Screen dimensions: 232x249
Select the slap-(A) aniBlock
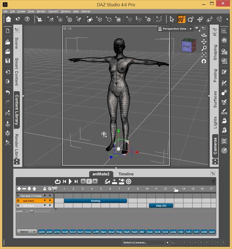click(x=161, y=206)
